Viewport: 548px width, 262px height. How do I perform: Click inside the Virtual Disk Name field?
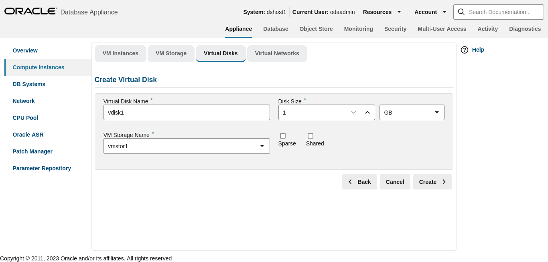click(x=187, y=112)
